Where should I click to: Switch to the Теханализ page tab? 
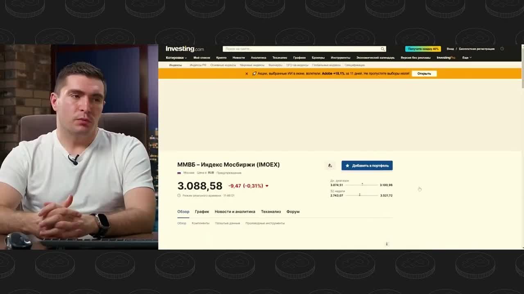pos(271,212)
